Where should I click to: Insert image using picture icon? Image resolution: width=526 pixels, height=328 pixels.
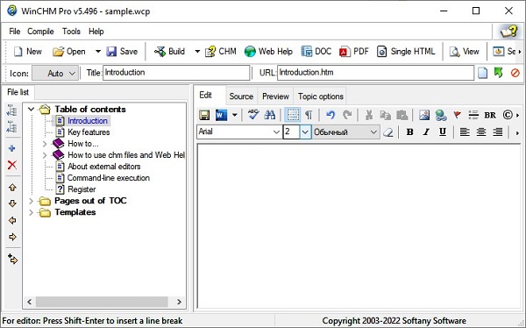pyautogui.click(x=424, y=115)
